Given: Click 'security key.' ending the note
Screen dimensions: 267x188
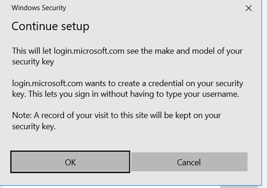Looking at the screenshot, I should tap(34, 126).
